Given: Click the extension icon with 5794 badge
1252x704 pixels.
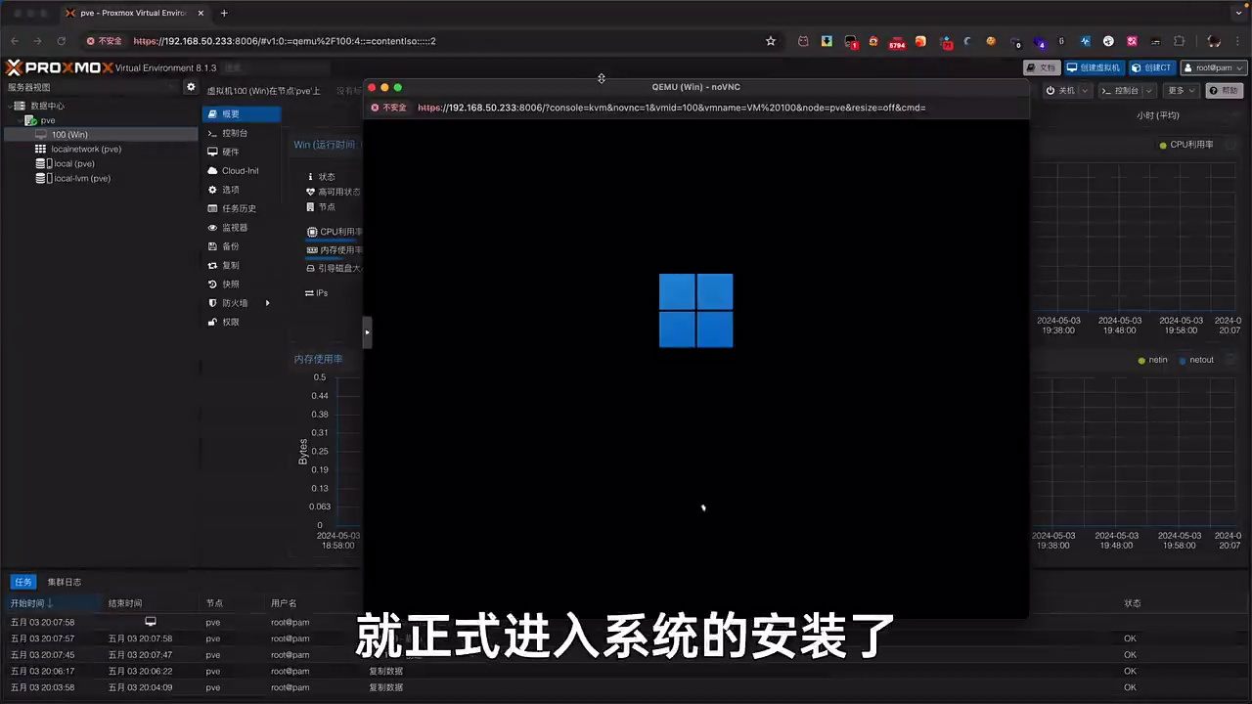Looking at the screenshot, I should coord(897,42).
